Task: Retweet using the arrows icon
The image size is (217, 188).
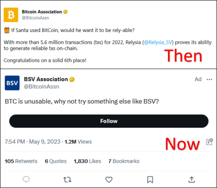Action: pyautogui.click(x=67, y=180)
